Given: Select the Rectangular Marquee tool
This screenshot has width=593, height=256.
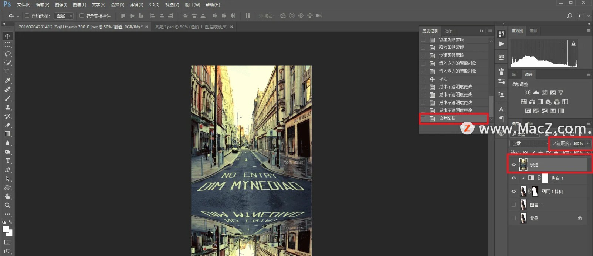Looking at the screenshot, I should coord(7,45).
